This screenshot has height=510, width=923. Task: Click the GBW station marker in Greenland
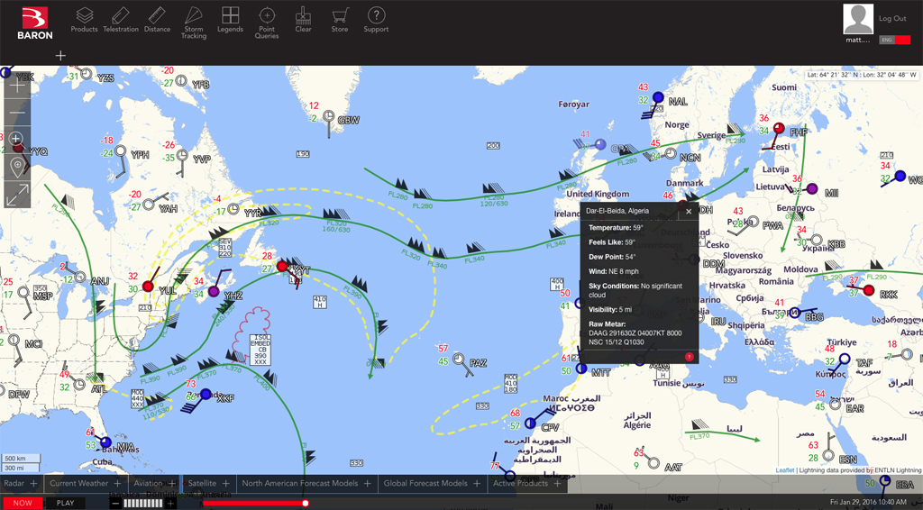tap(328, 116)
